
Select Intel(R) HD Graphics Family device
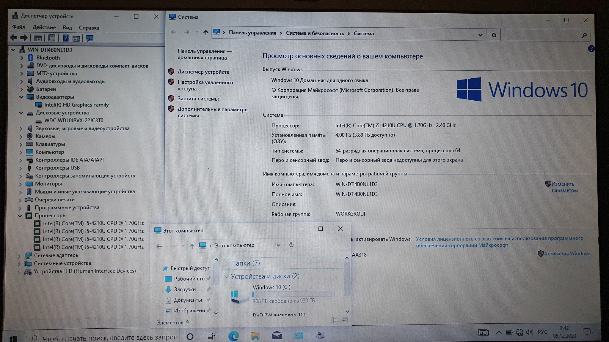point(76,105)
